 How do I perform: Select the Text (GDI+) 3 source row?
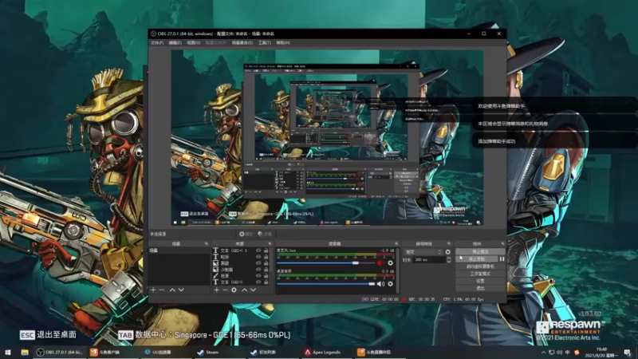(x=240, y=251)
